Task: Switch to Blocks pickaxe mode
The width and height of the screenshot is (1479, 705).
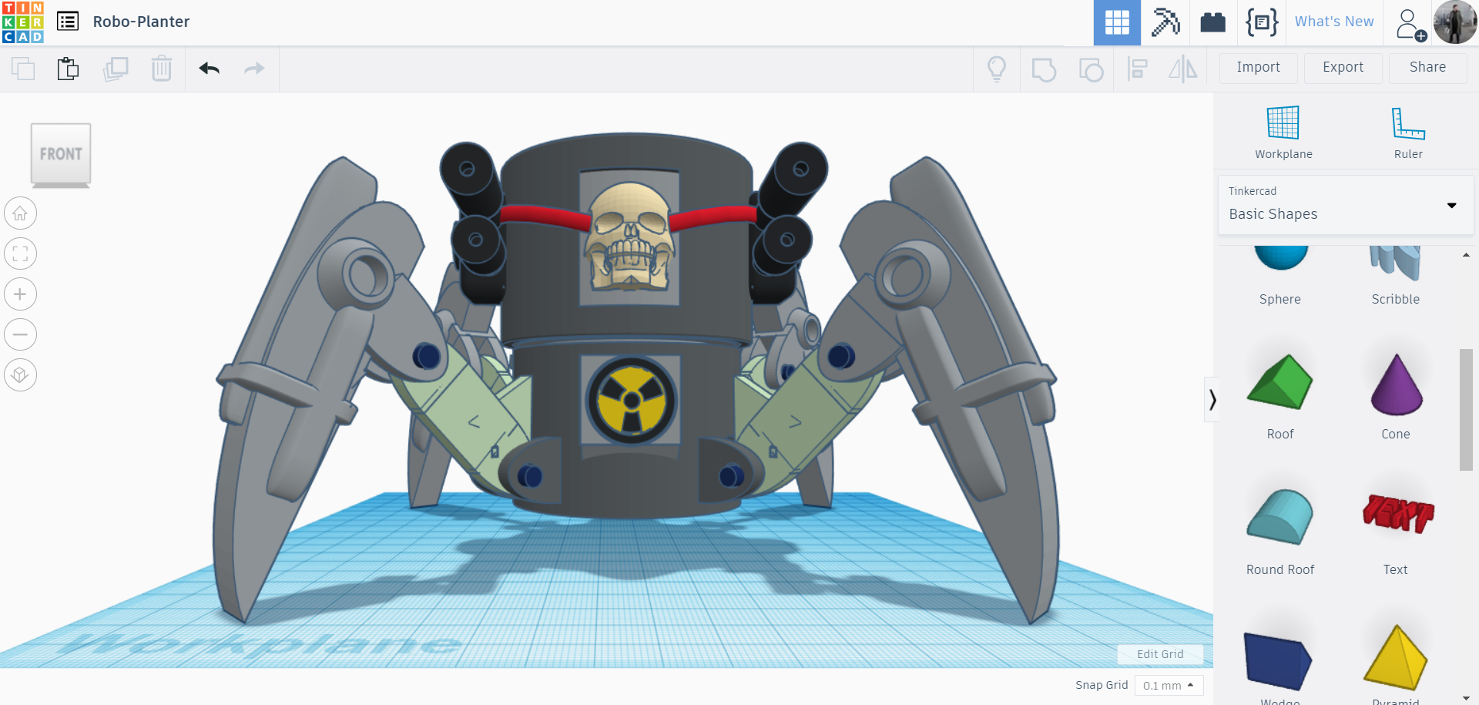Action: coord(1165,22)
